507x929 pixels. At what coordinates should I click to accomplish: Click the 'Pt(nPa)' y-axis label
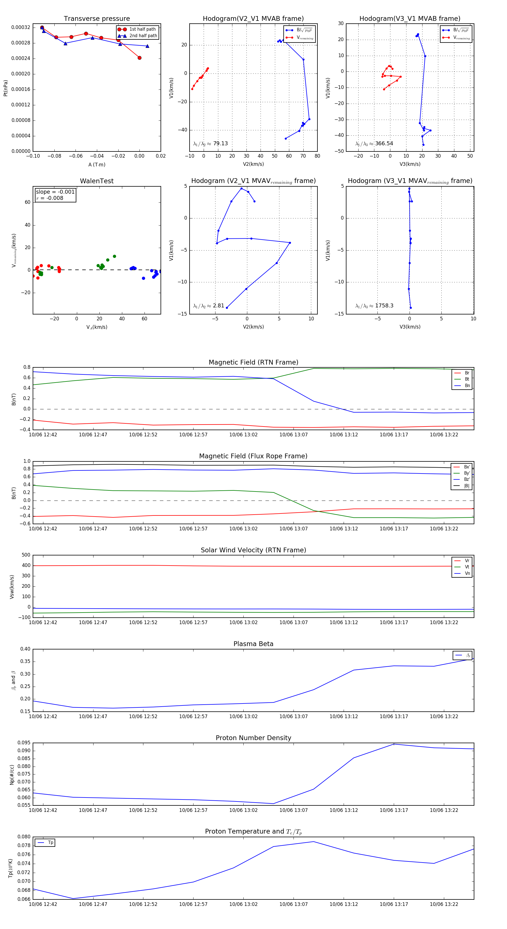pyautogui.click(x=5, y=88)
